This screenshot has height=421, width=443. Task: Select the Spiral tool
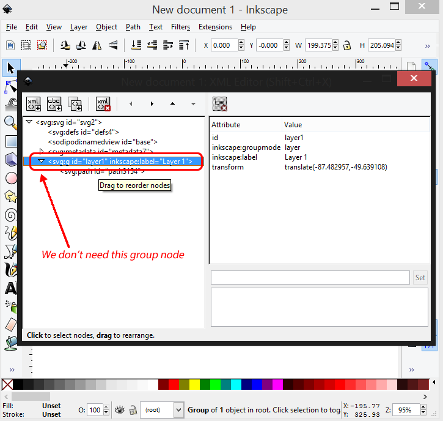pyautogui.click(x=11, y=215)
